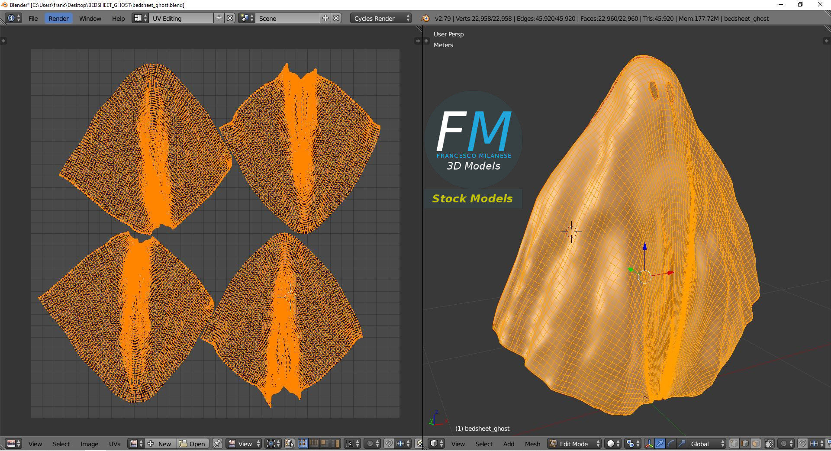Click the UV Editing layout name field
831x451 pixels.
(x=181, y=18)
